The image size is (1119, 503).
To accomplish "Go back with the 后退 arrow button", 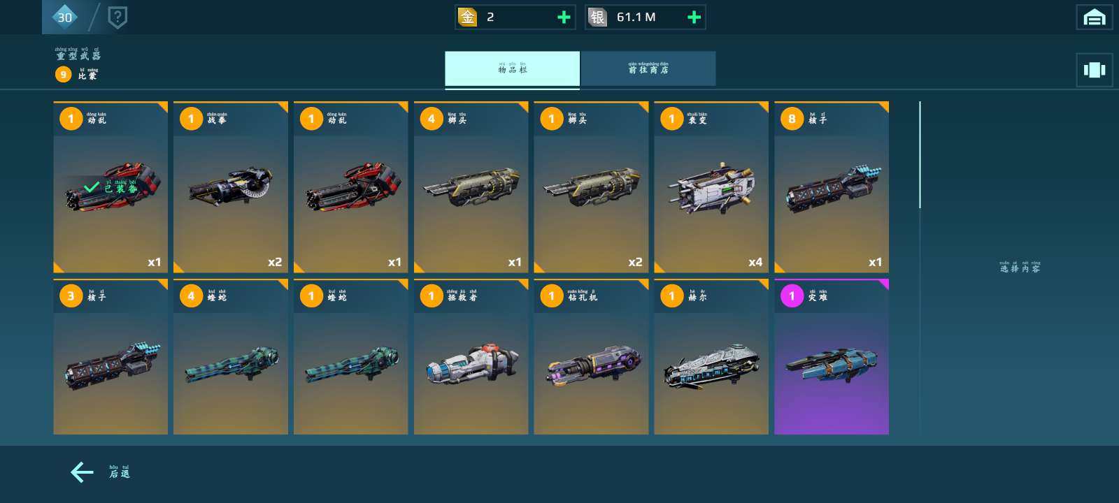I will pyautogui.click(x=101, y=473).
